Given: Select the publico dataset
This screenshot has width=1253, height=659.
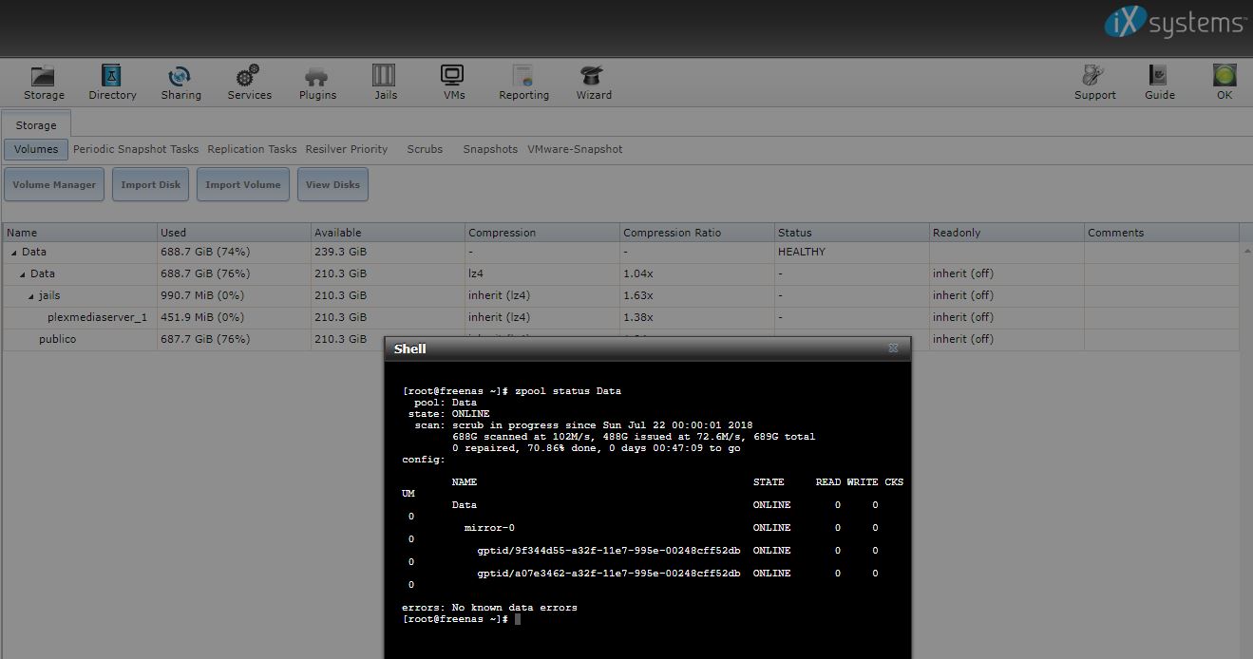Looking at the screenshot, I should click(57, 339).
